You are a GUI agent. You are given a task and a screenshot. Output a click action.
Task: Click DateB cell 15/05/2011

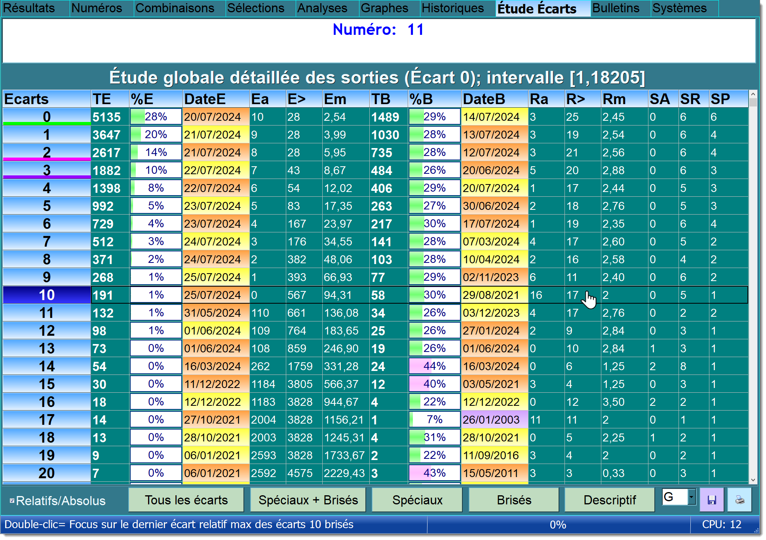click(495, 473)
